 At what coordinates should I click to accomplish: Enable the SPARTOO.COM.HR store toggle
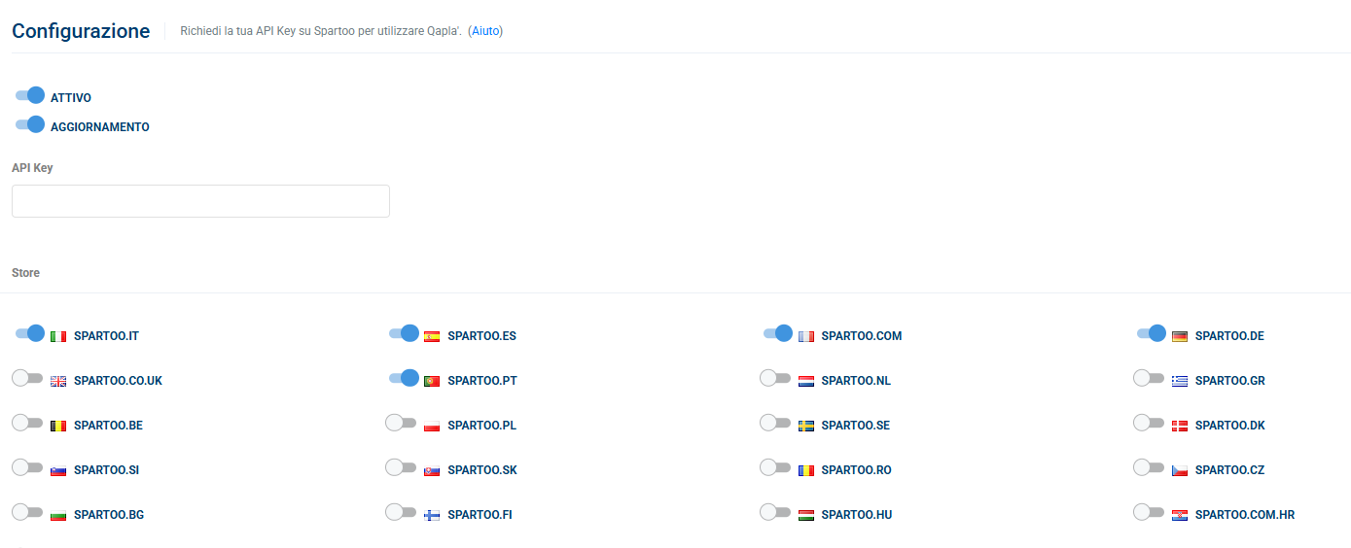tap(1149, 512)
